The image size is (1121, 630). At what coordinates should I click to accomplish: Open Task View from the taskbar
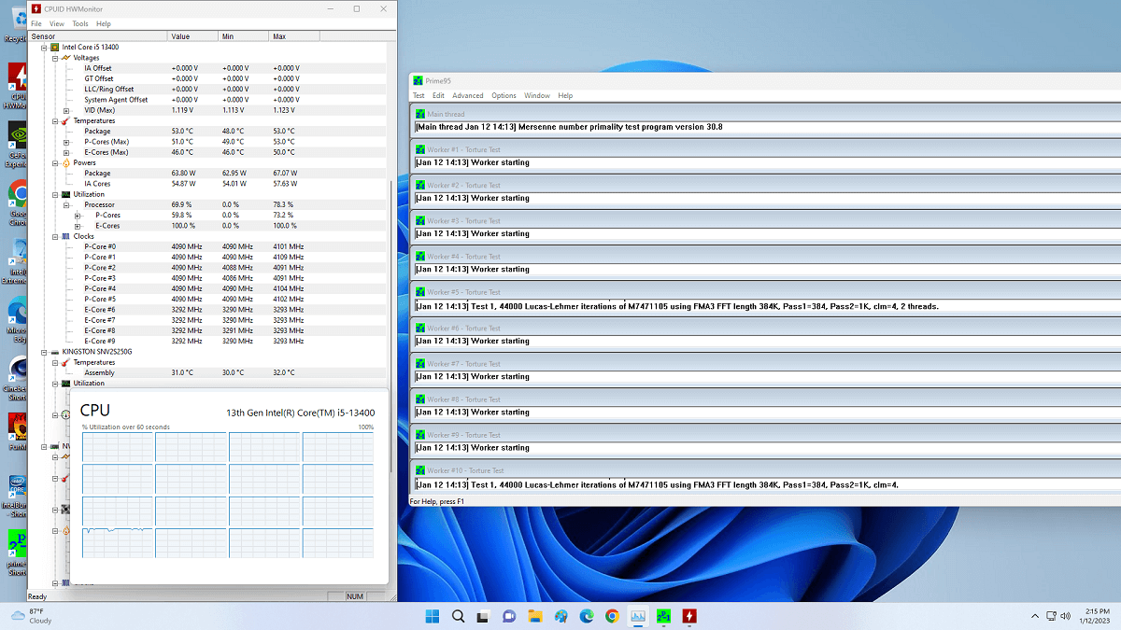[x=484, y=616]
